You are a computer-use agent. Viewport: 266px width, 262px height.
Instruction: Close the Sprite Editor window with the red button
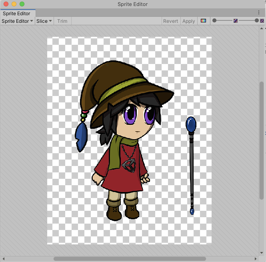coord(6,4)
